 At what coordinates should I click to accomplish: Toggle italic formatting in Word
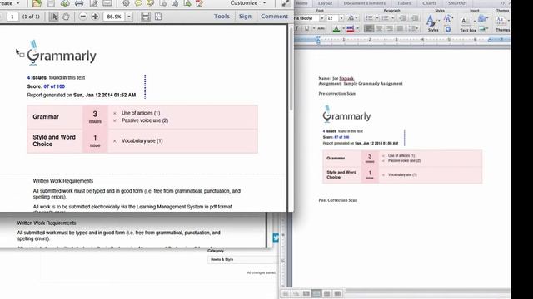[x=296, y=29]
